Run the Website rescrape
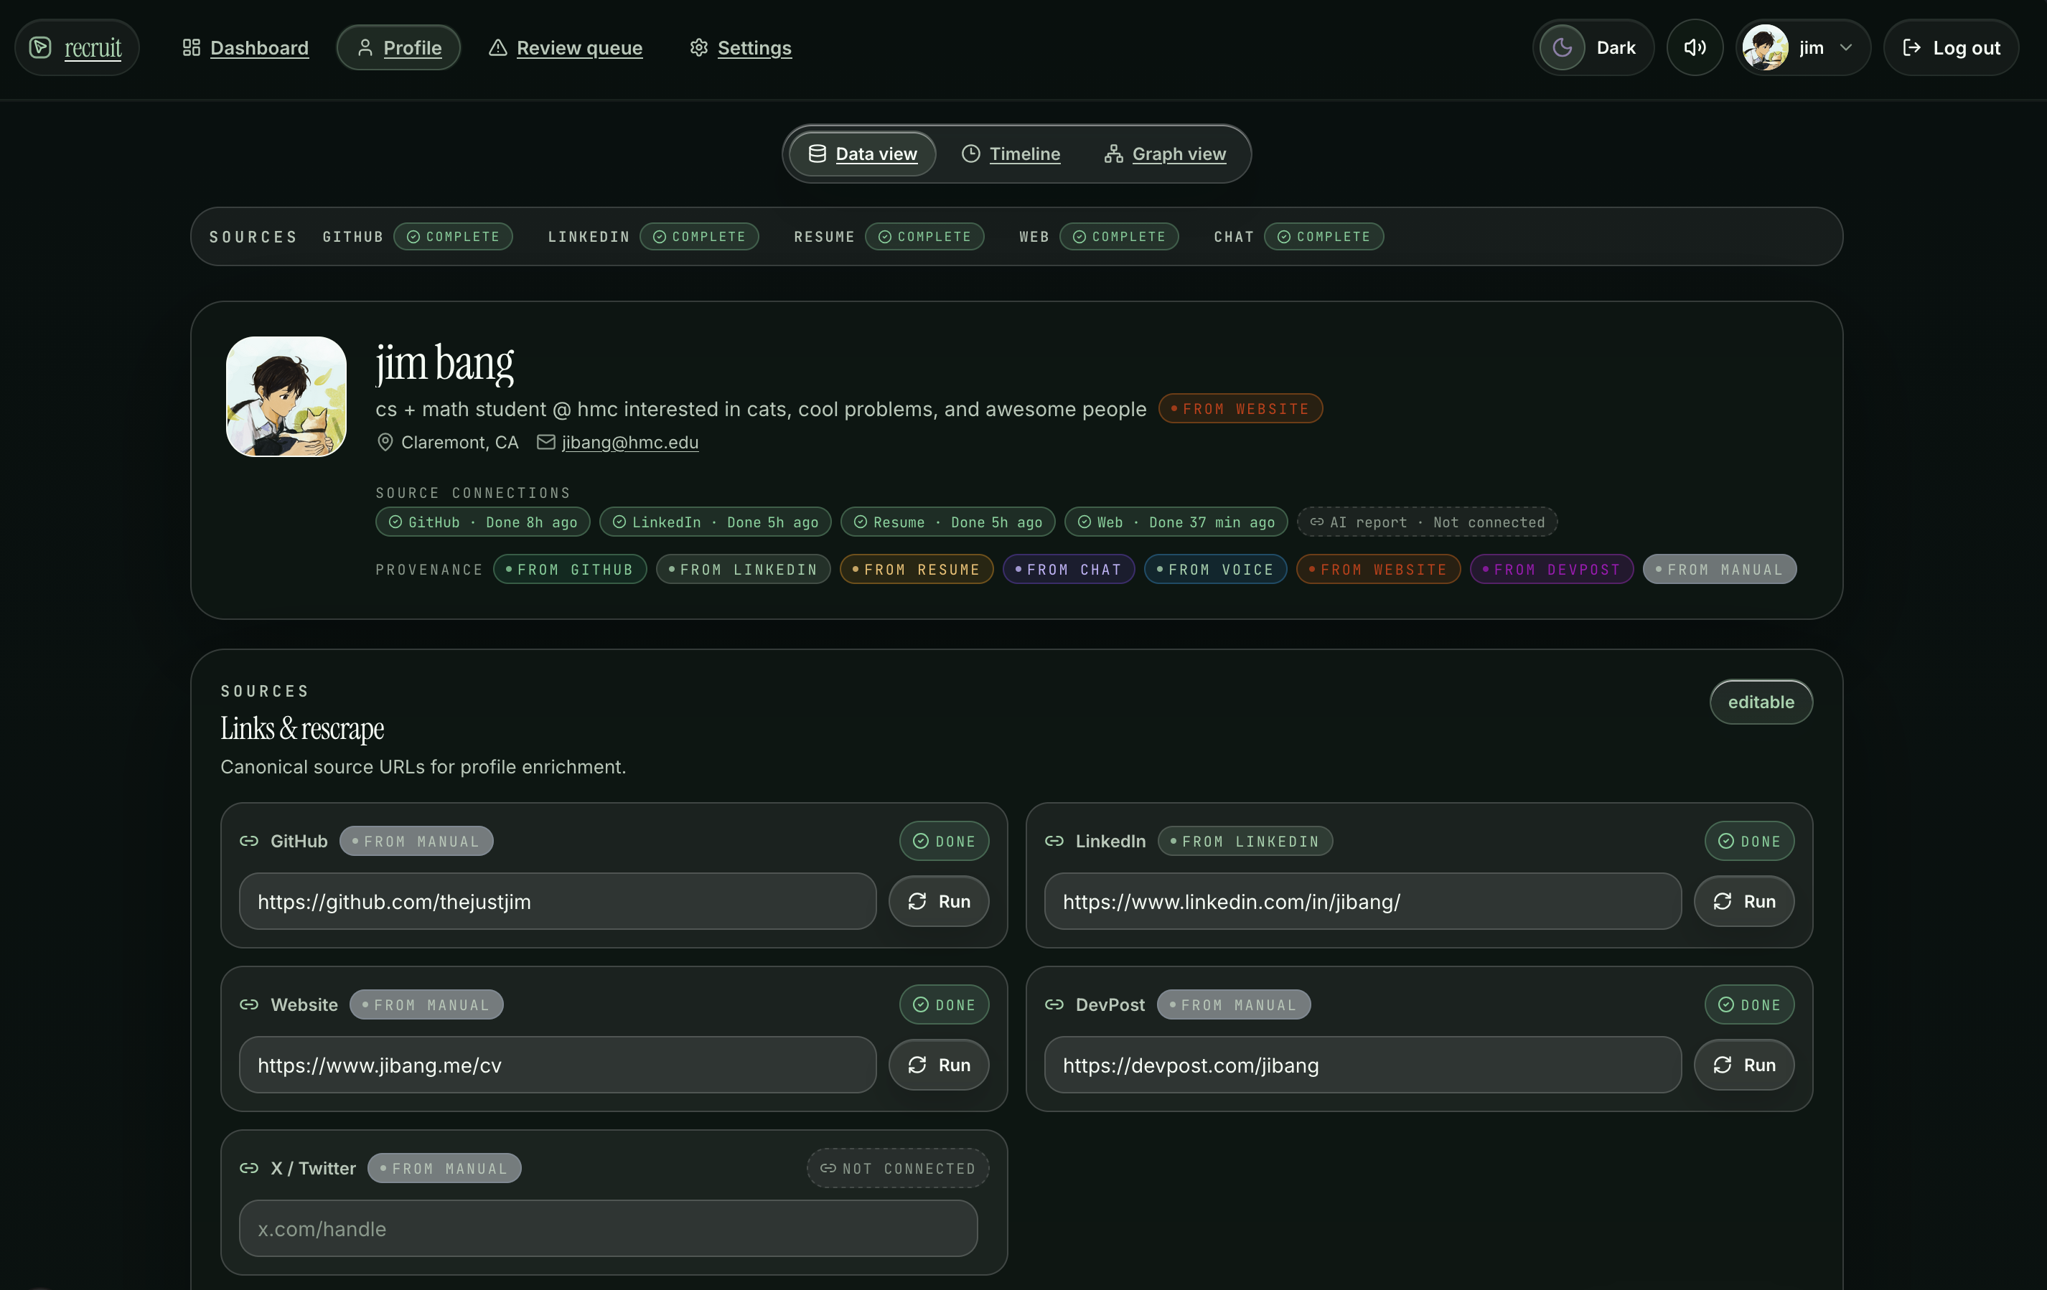The width and height of the screenshot is (2047, 1290). pyautogui.click(x=939, y=1065)
